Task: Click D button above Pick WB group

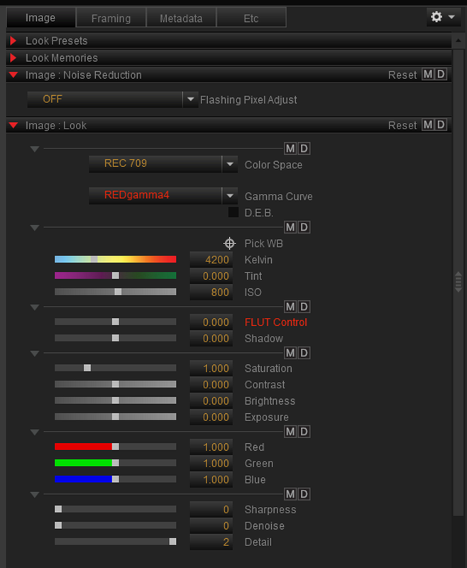Action: [x=304, y=227]
